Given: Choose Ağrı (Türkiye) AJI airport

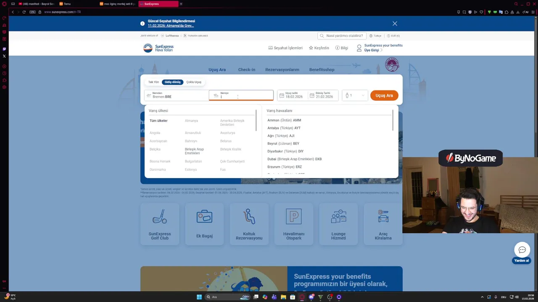Looking at the screenshot, I should click(x=281, y=136).
